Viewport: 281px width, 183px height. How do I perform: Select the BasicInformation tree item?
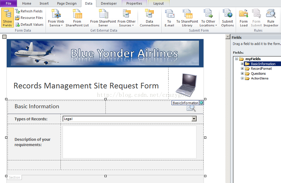263,64
